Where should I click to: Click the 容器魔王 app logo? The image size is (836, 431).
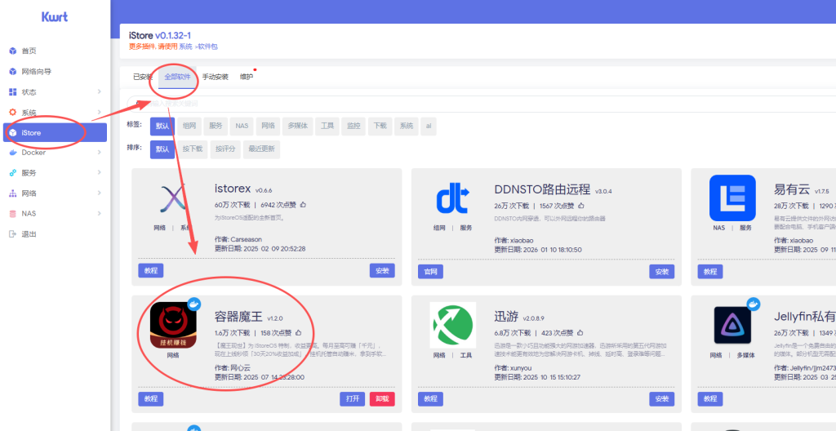point(173,326)
